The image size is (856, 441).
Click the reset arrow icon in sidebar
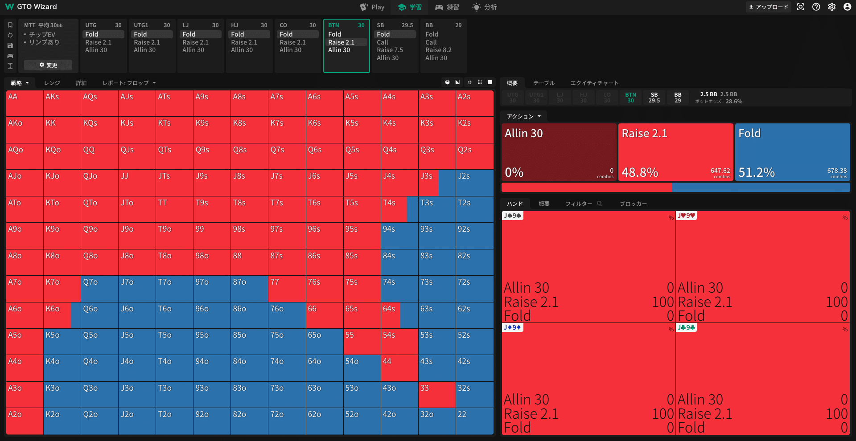10,35
